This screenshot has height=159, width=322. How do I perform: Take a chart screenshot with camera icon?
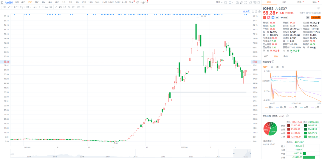pos(237,2)
